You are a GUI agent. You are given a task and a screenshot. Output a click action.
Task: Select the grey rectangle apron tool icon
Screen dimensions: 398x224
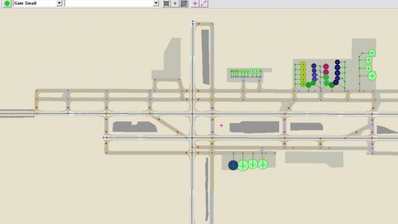click(166, 3)
